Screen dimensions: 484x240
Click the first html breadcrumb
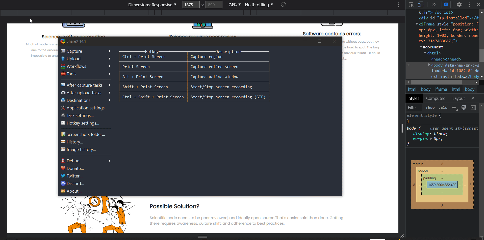click(x=412, y=89)
